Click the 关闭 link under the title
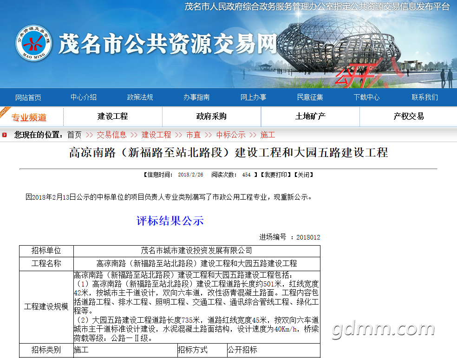 pos(304,175)
